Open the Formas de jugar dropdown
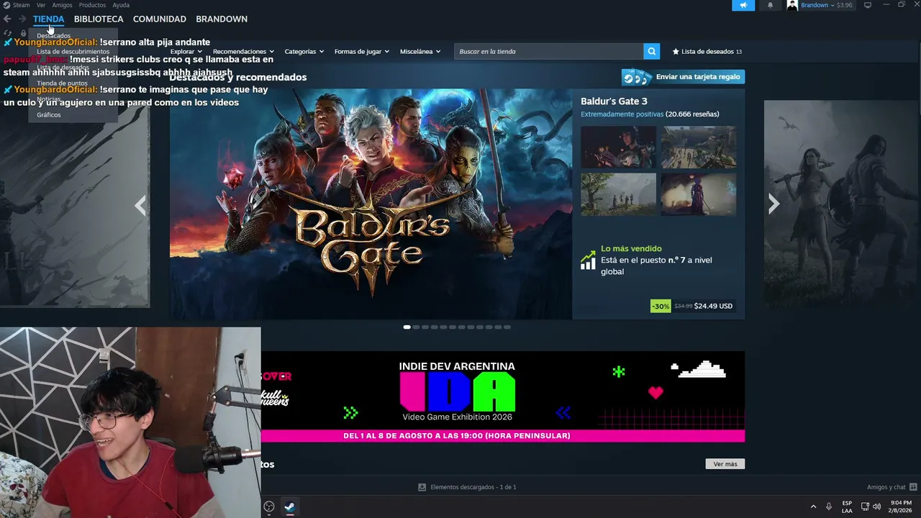 (x=362, y=51)
